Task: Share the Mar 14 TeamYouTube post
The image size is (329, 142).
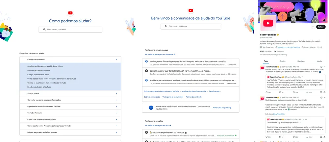Action: tap(325, 92)
